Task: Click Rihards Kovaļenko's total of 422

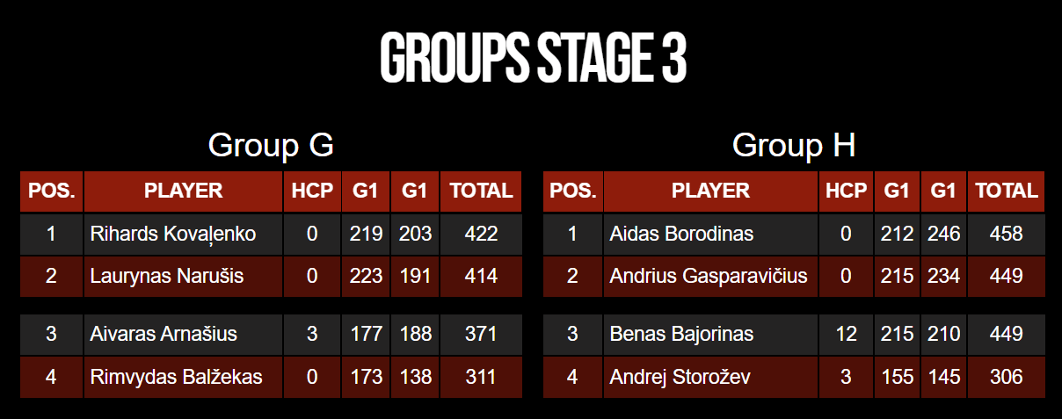Action: point(481,234)
